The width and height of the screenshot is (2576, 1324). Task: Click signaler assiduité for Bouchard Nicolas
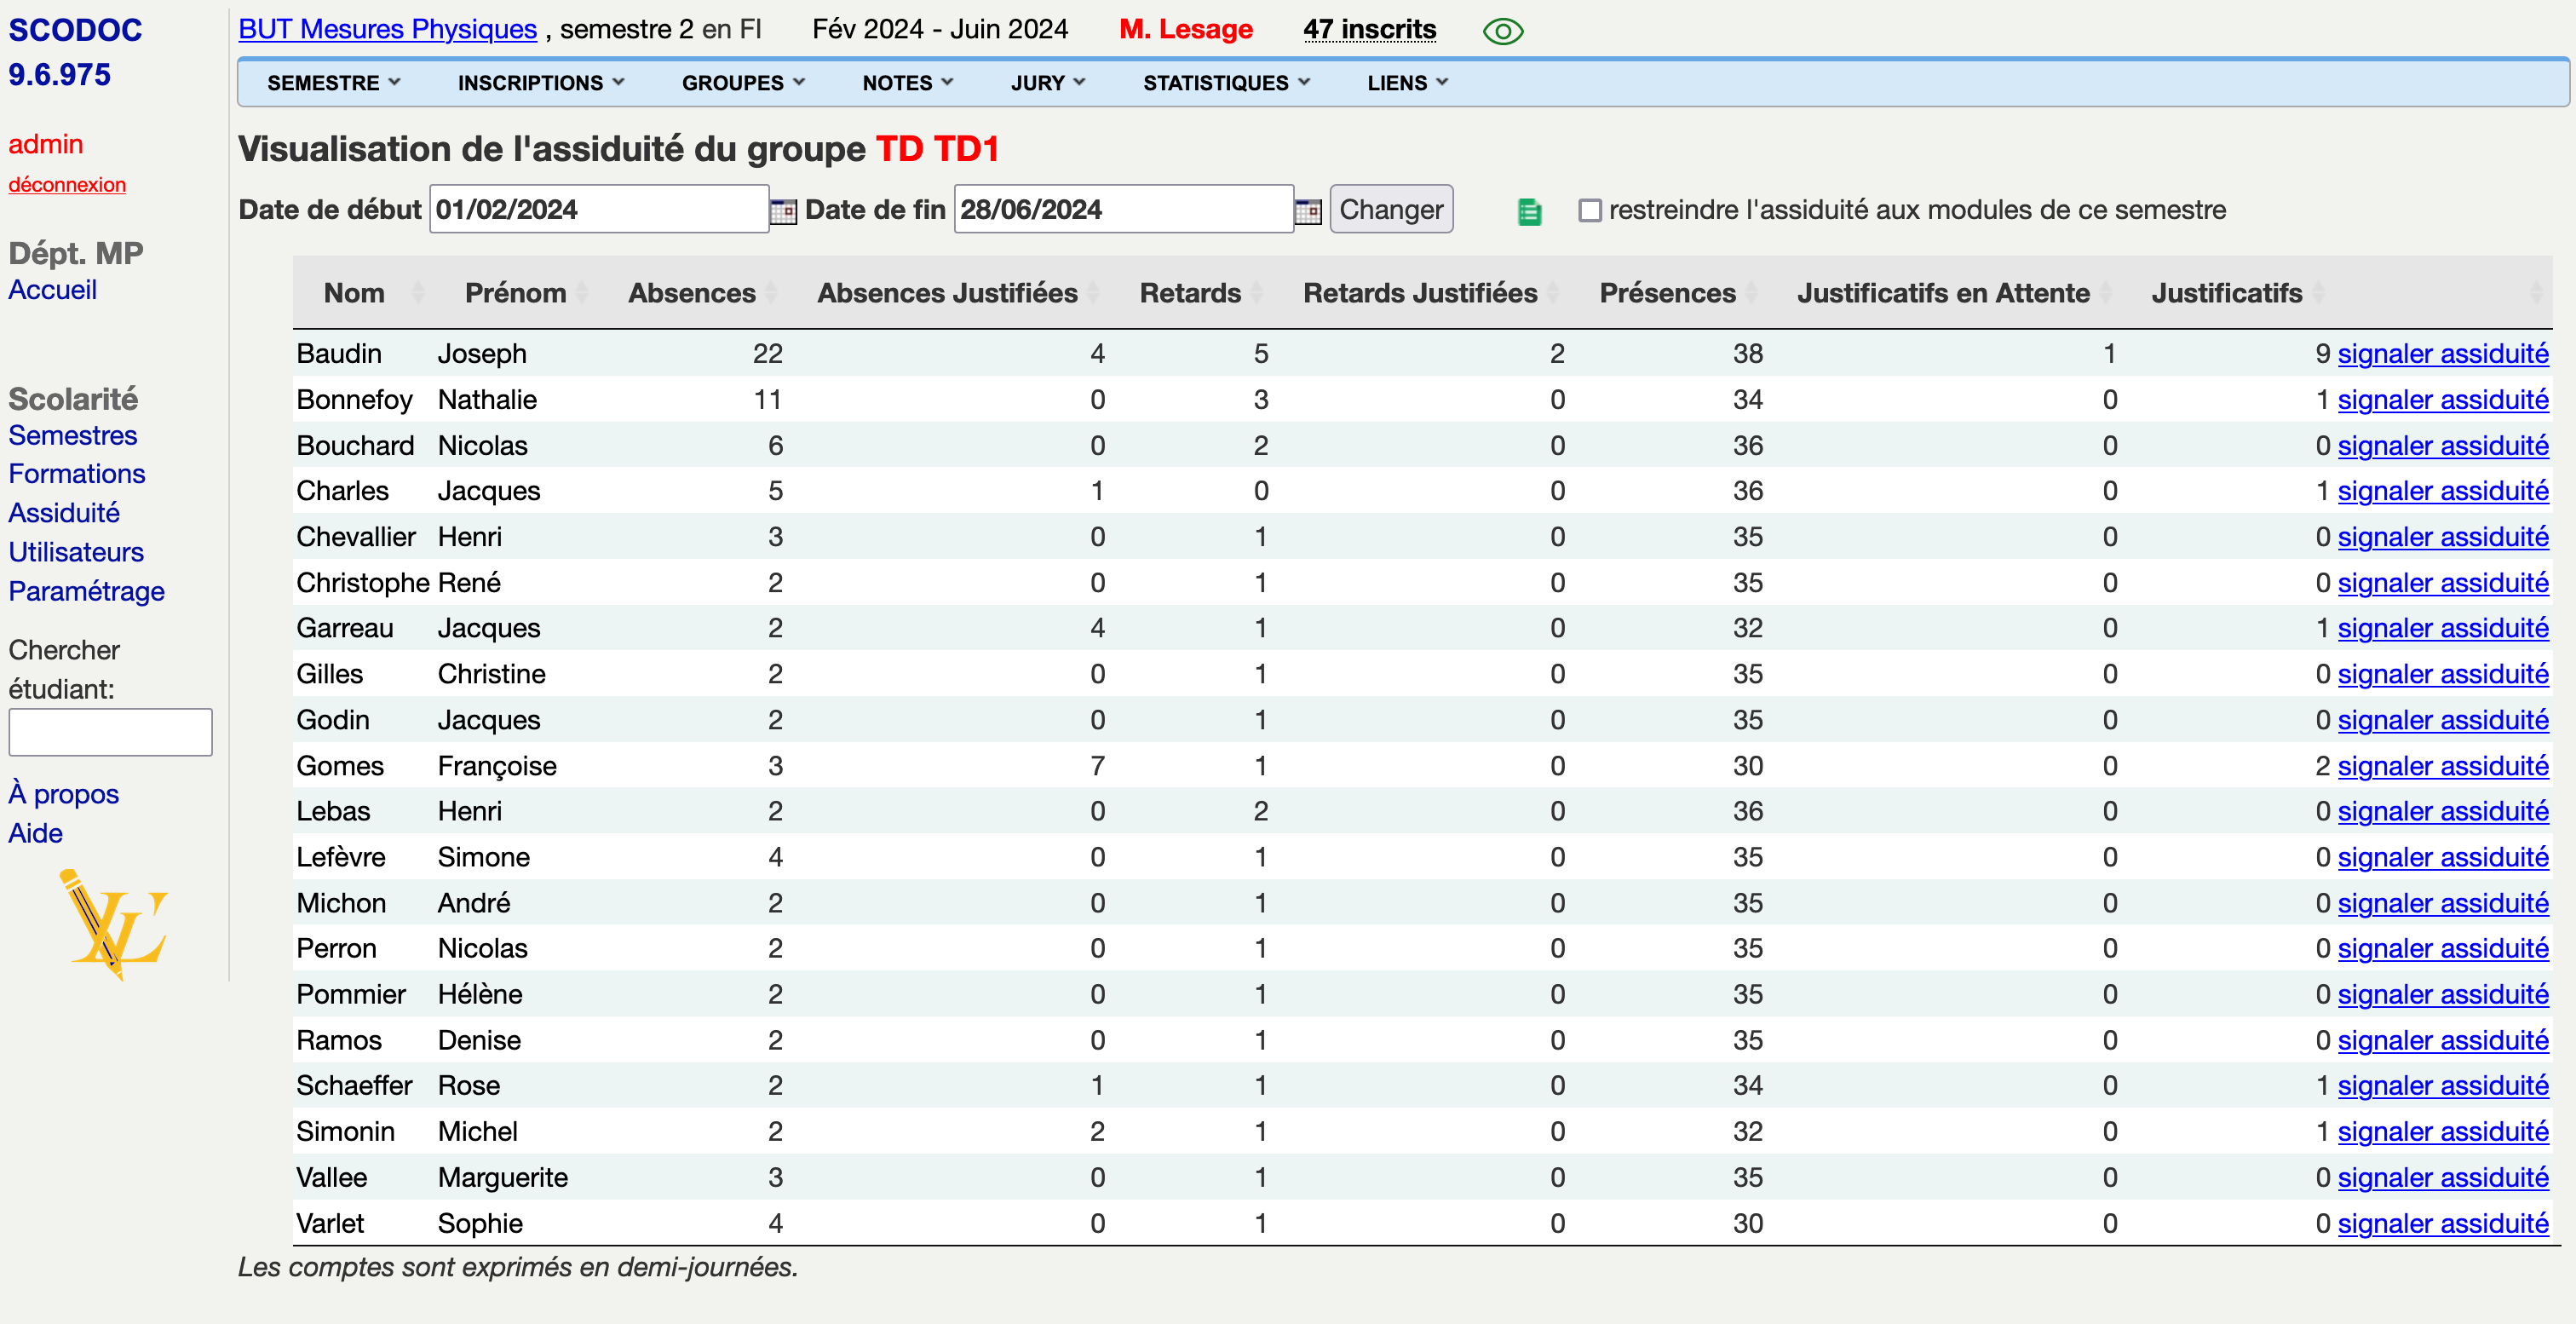click(2443, 446)
